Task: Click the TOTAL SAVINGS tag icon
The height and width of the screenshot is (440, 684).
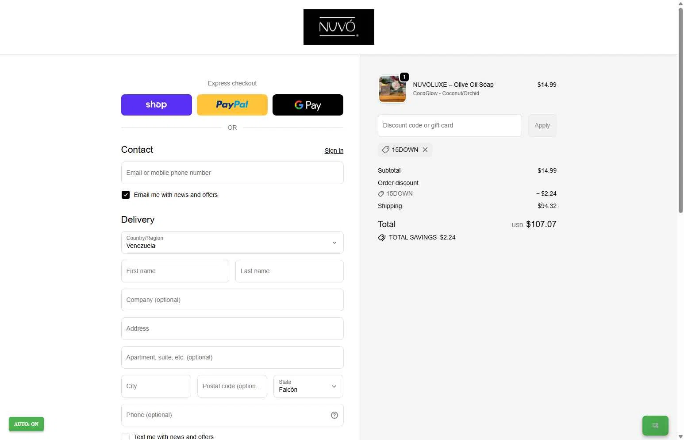Action: 382,238
